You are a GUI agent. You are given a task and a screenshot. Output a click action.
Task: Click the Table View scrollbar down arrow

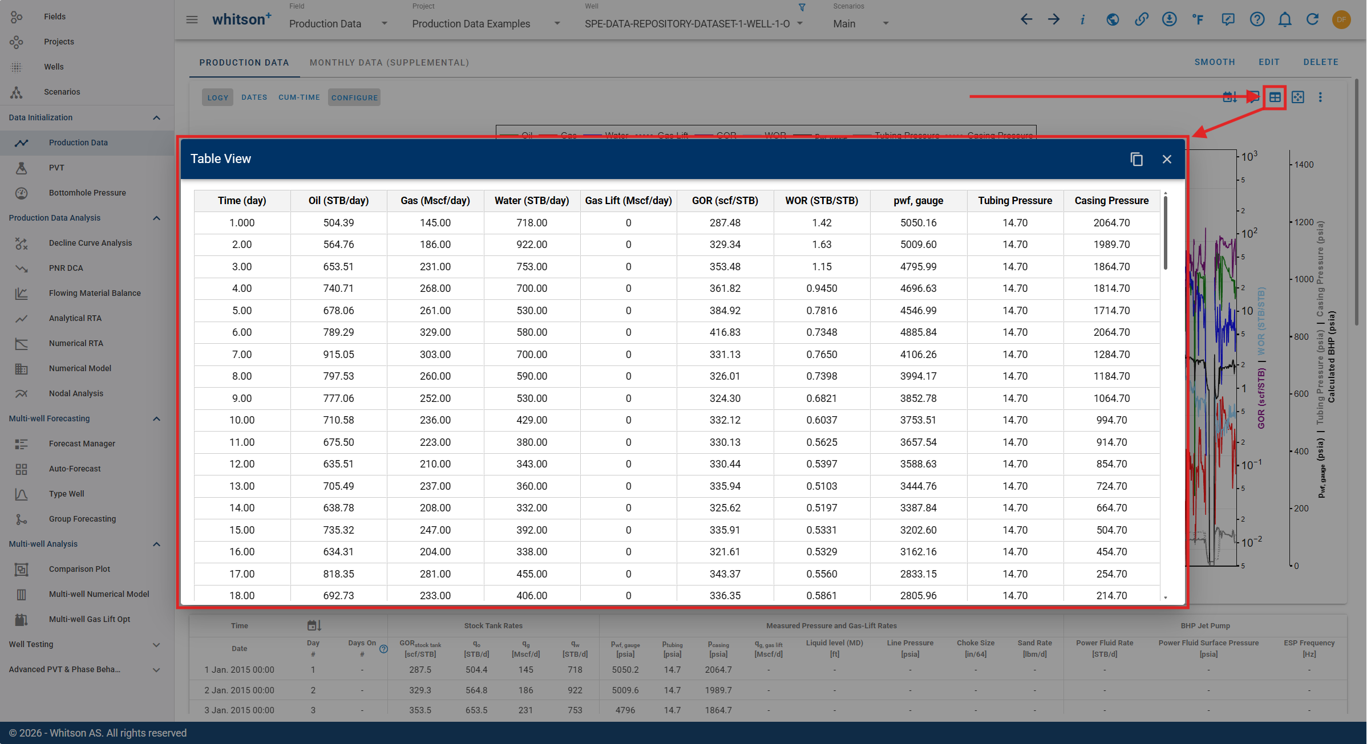pos(1166,598)
